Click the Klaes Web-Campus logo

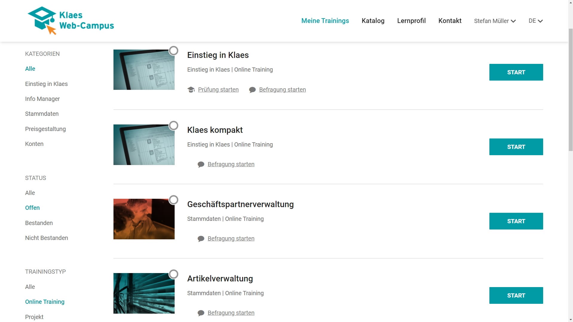71,21
